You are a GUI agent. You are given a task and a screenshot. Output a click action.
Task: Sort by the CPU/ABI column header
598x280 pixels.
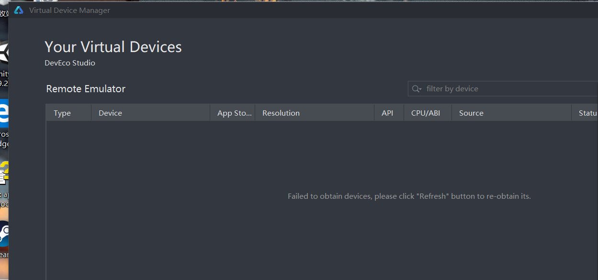[x=428, y=113]
